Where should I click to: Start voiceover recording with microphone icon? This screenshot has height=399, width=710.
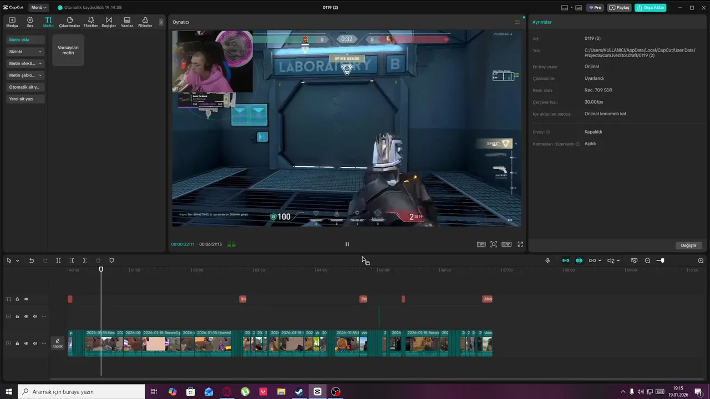(547, 260)
